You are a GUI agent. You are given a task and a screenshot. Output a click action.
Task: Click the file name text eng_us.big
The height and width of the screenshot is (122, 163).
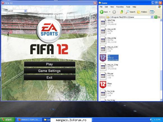112,38
